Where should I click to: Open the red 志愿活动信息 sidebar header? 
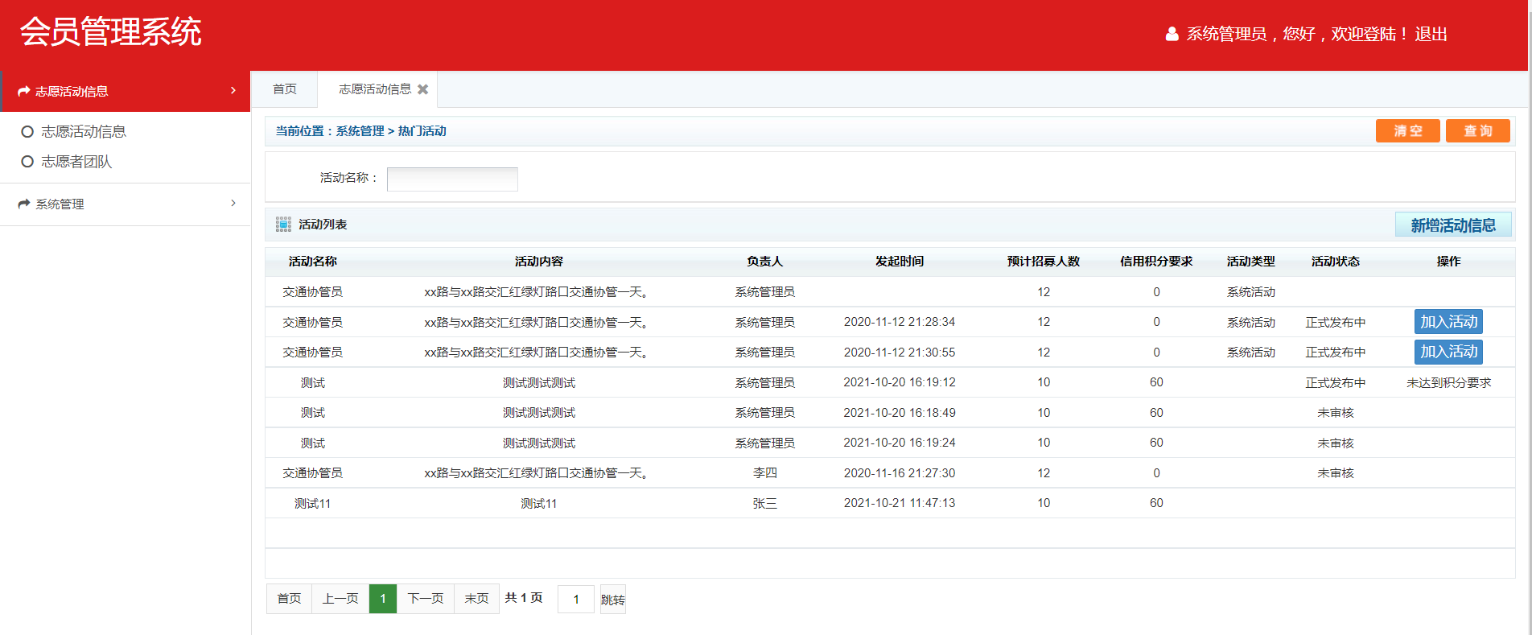[126, 91]
